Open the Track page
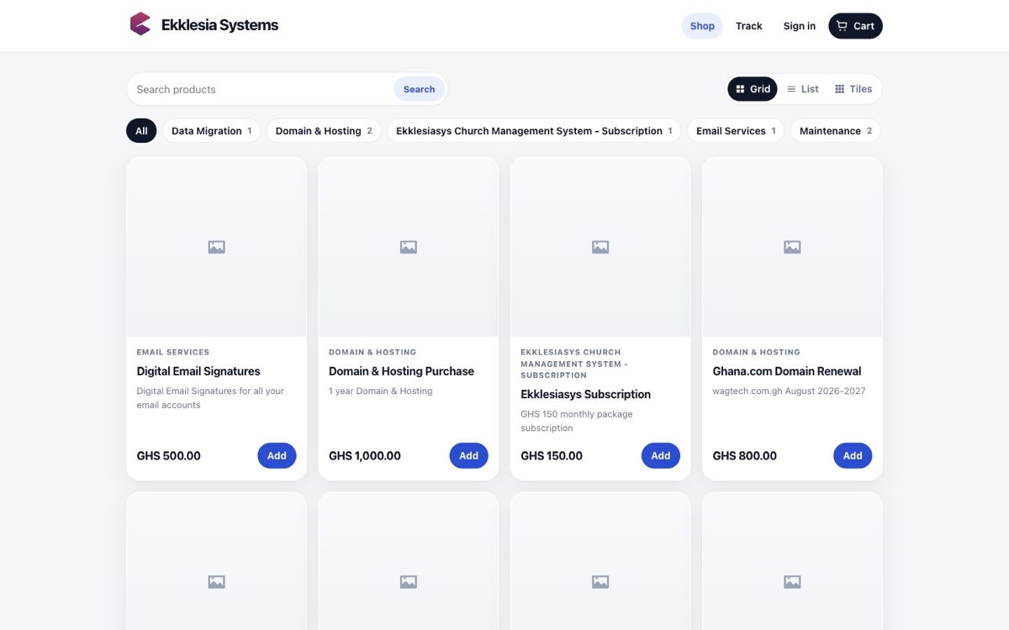Screen dimensions: 1009x630 point(748,26)
